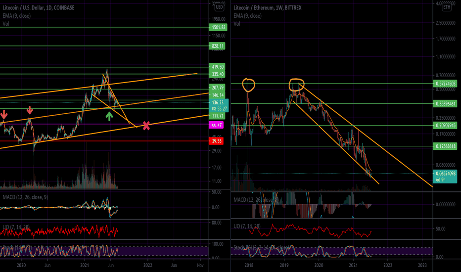Click the 207.79 price label
Screen dimensions: 461x272
pos(217,88)
